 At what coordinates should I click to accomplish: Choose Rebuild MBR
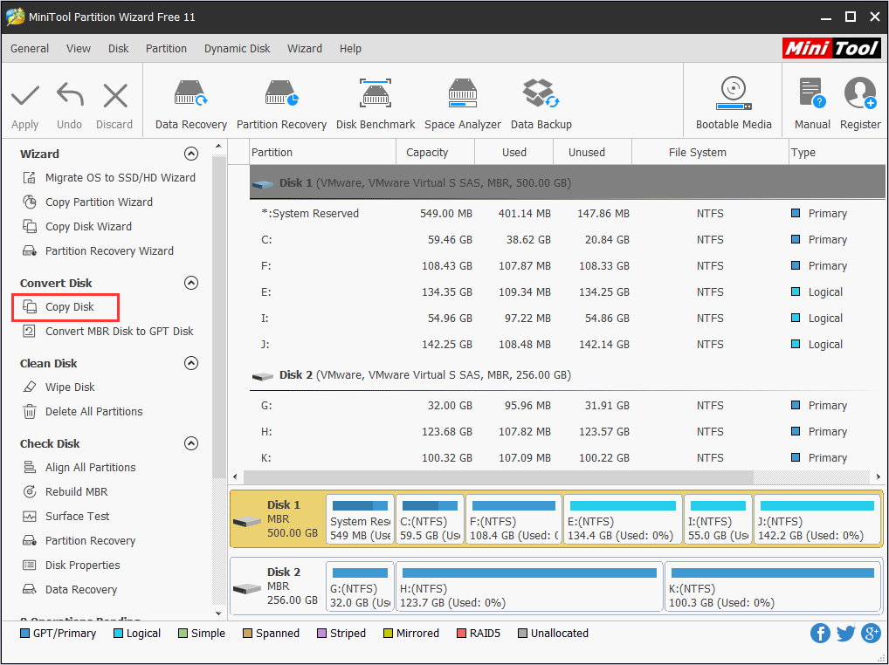click(x=65, y=492)
